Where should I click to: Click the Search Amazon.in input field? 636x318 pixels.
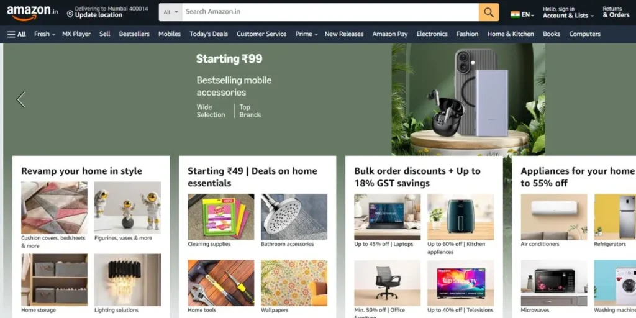click(330, 12)
